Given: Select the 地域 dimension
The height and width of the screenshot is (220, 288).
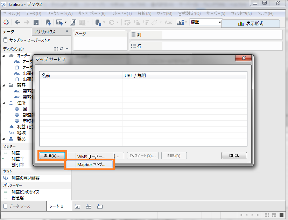Looking at the screenshot, I should 21,133.
